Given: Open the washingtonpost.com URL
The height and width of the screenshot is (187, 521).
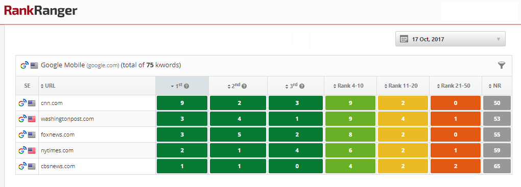Looking at the screenshot, I should [x=67, y=119].
